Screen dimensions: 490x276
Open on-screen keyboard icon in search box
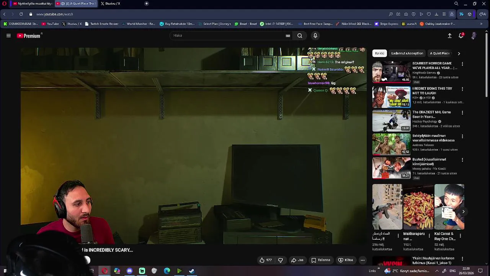pyautogui.click(x=288, y=36)
